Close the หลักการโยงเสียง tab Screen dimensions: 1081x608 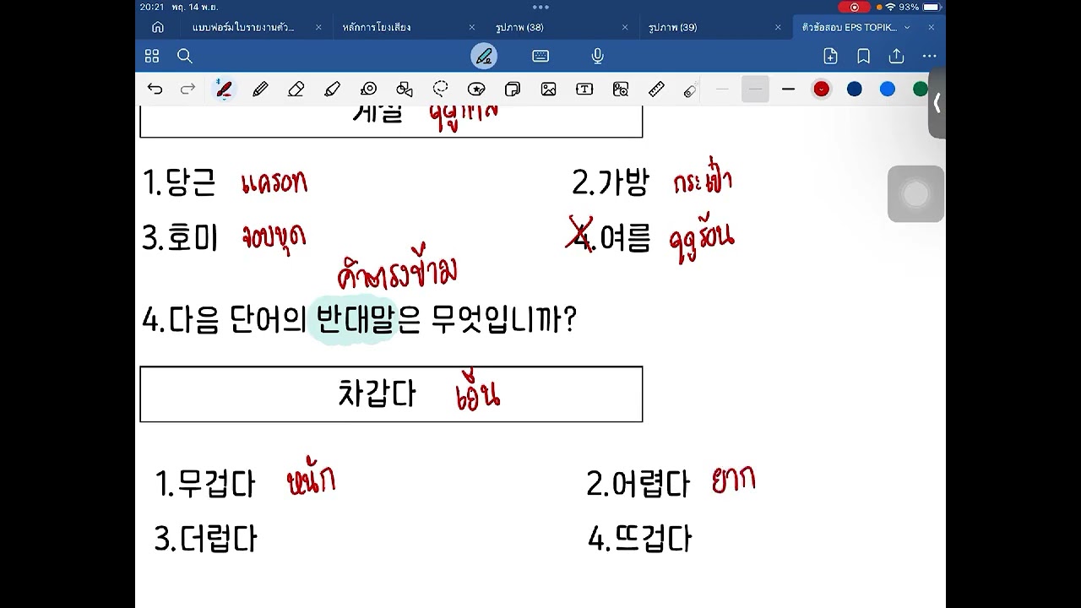coord(471,27)
